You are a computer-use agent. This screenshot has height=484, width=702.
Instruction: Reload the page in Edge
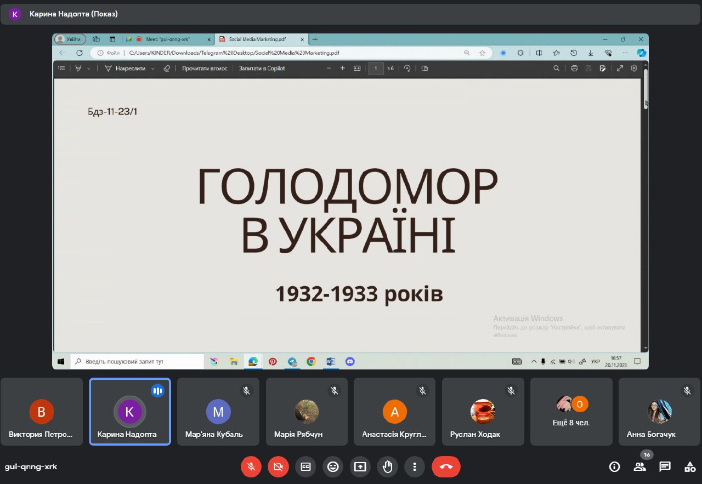tap(80, 53)
